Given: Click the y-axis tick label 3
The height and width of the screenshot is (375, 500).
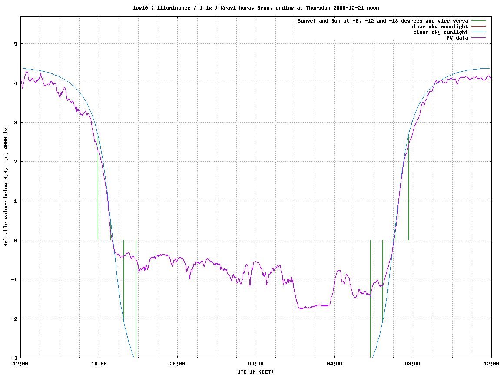Looking at the screenshot, I should [16, 123].
